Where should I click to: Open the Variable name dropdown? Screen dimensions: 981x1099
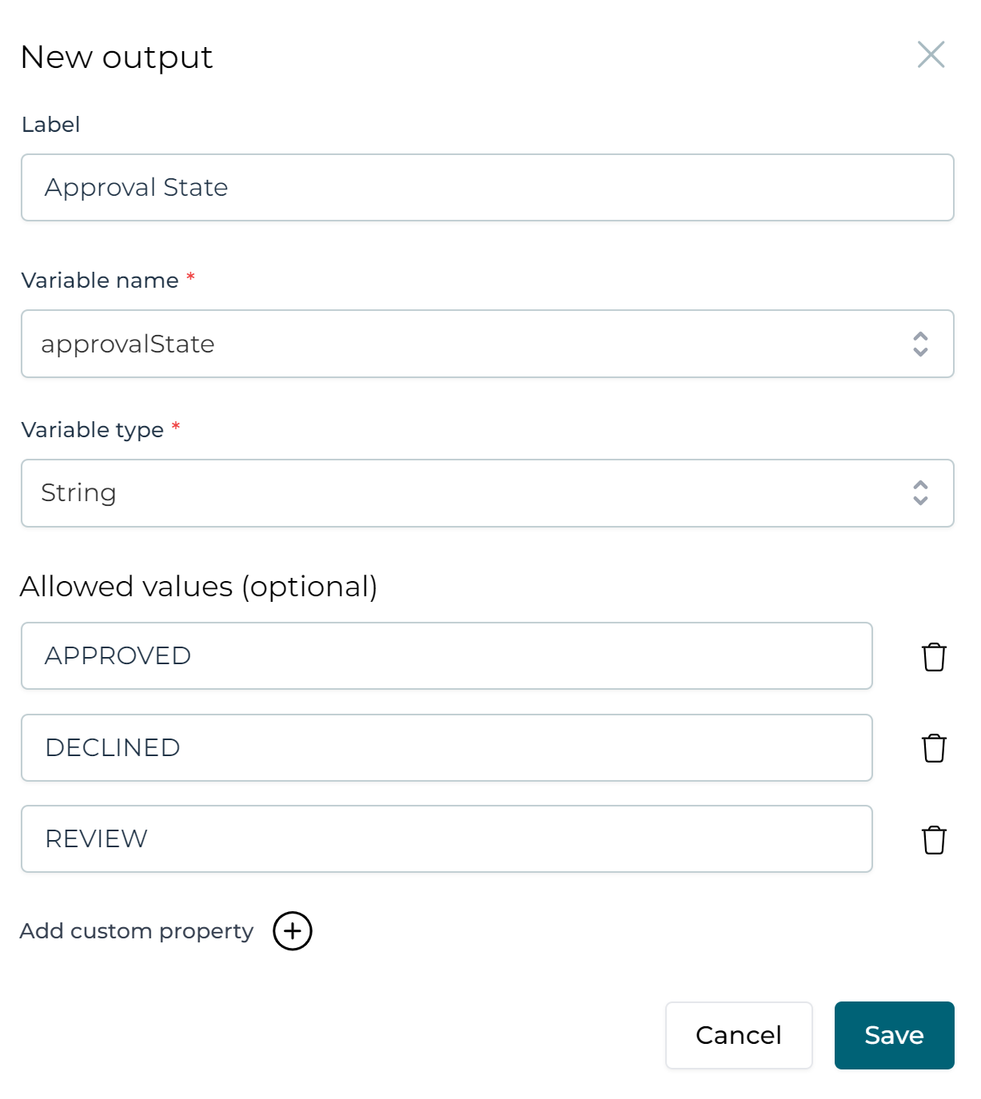point(920,344)
